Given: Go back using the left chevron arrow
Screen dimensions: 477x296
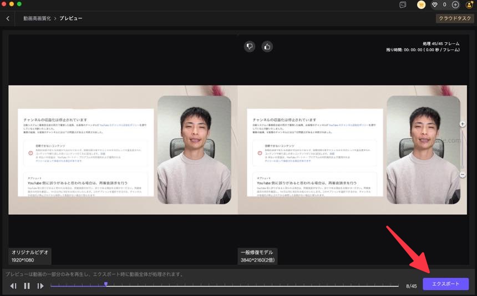Looking at the screenshot, I should (x=8, y=18).
